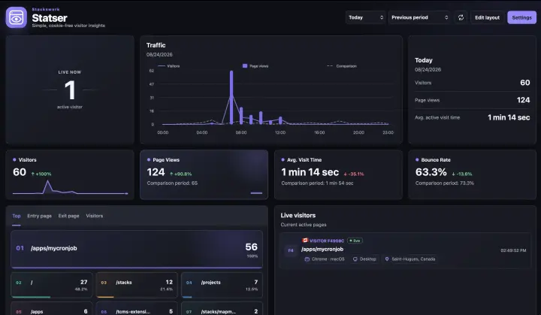
Task: Click the Saint-Hugues, Canada location text
Action: pos(413,259)
